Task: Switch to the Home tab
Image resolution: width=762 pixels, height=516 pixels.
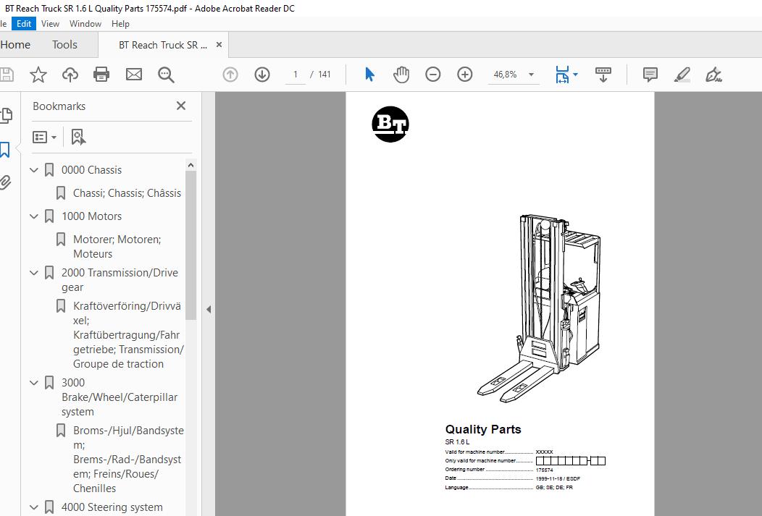Action: click(15, 45)
